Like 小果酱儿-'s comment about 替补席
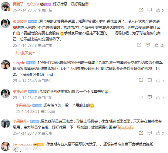 click(158, 133)
